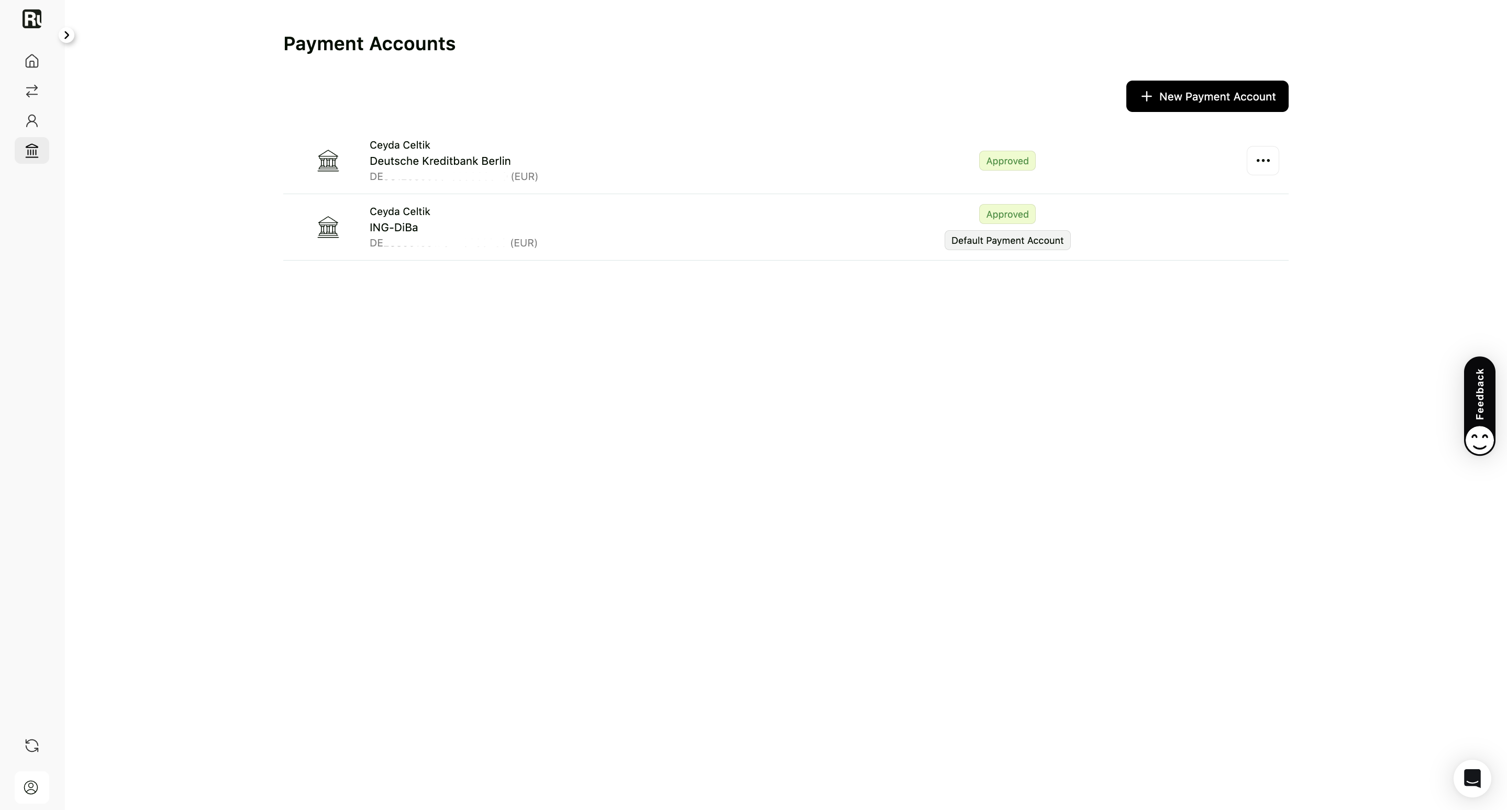The height and width of the screenshot is (810, 1507).
Task: Open the person profile icon in sidebar
Action: (31, 120)
